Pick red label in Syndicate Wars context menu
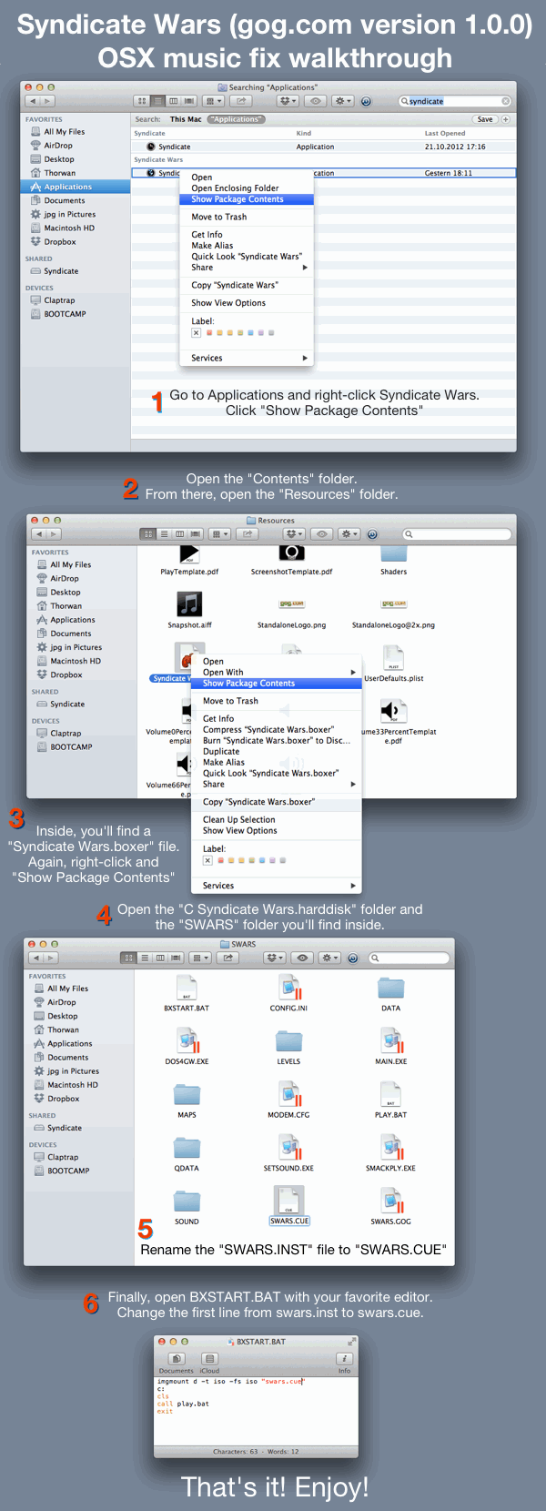The width and height of the screenshot is (546, 1511). click(x=208, y=333)
